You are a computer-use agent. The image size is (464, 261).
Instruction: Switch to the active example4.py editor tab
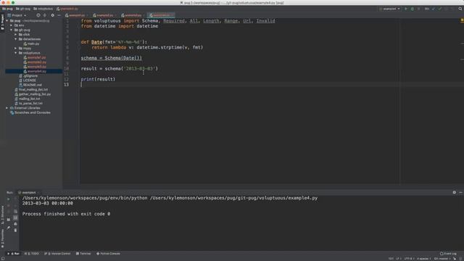tap(161, 15)
